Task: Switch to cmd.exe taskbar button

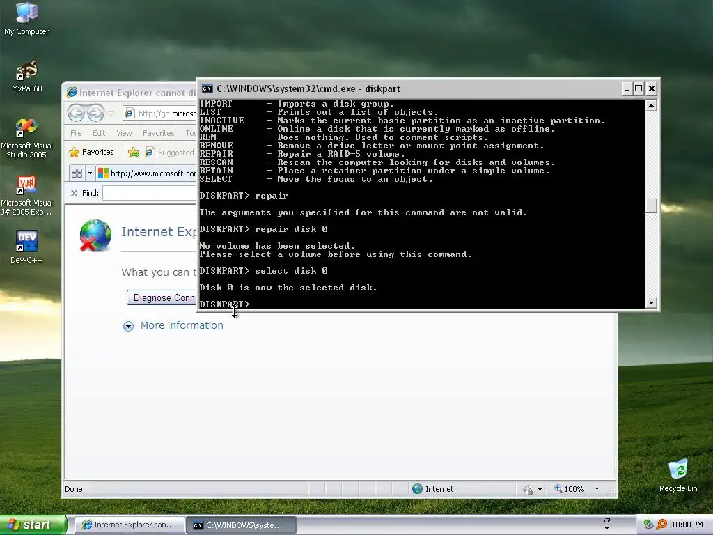Action: click(242, 525)
